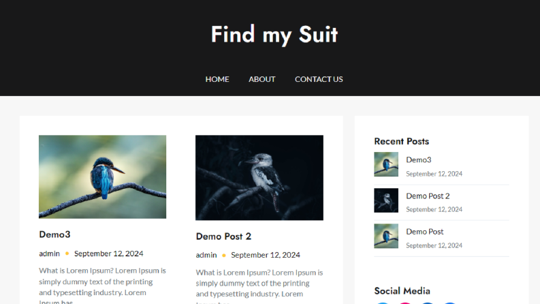This screenshot has height=304, width=540.
Task: Open the Demo3 post title in main column
Action: [54, 234]
